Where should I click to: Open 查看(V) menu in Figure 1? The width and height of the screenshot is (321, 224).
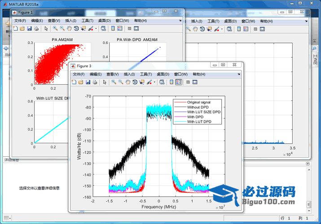(54, 21)
